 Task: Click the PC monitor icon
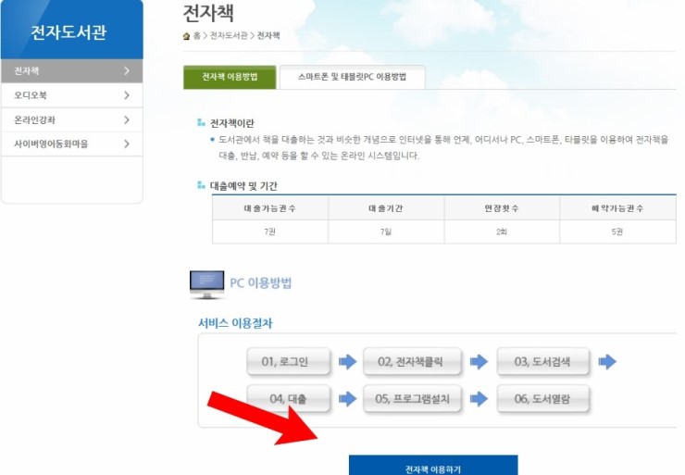206,283
